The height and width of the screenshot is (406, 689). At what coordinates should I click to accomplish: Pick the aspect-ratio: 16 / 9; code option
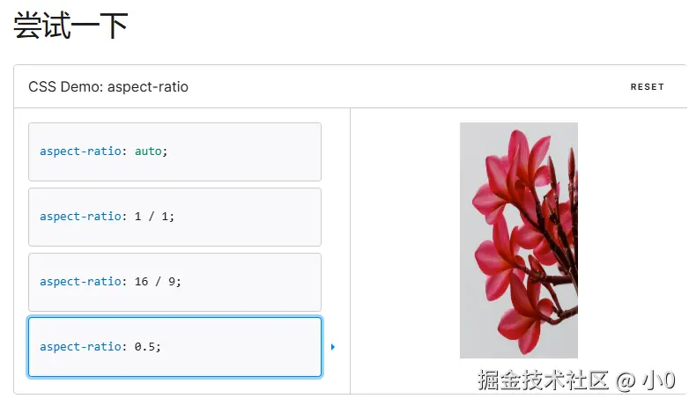pos(174,282)
